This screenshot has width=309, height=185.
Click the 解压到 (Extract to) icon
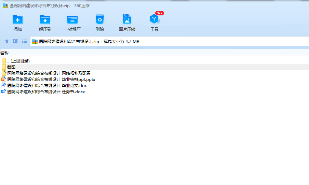pos(45,19)
